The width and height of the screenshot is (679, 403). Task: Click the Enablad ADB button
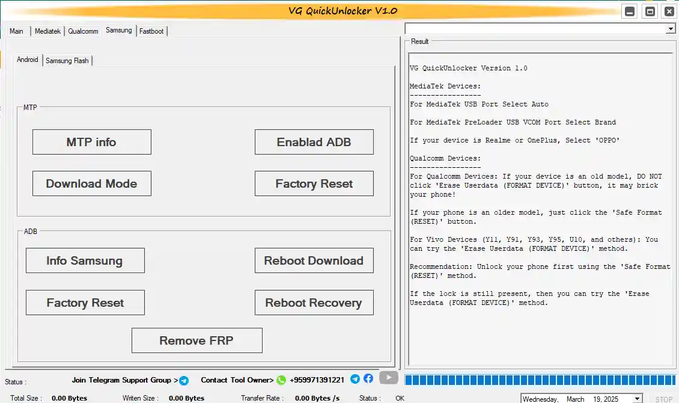[x=314, y=142]
